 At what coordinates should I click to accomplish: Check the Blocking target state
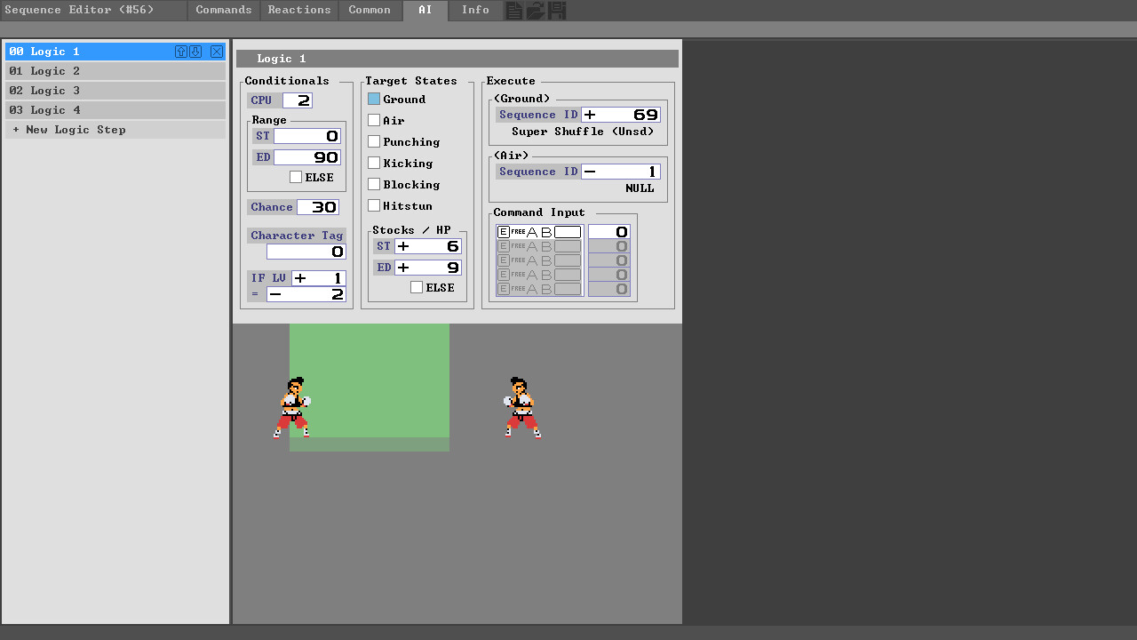coord(374,184)
